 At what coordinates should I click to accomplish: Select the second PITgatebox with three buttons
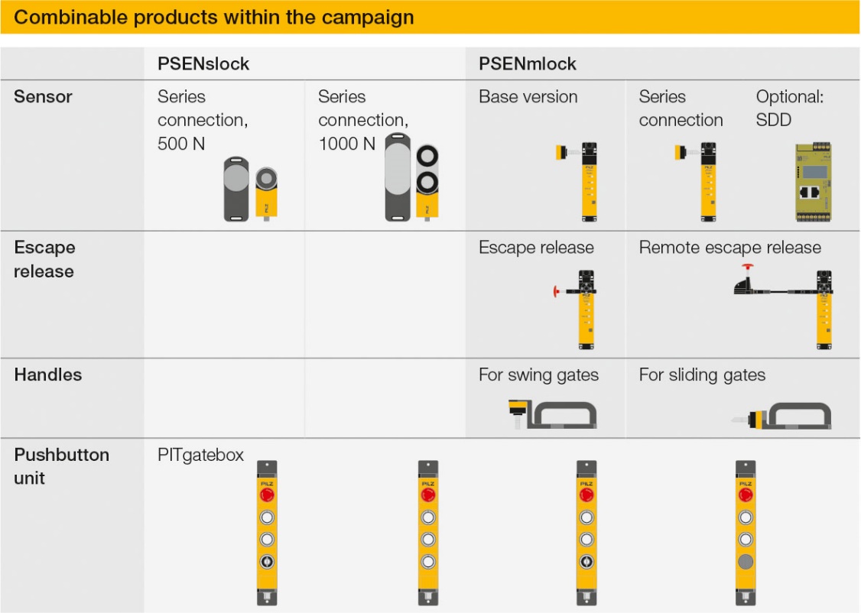click(x=427, y=532)
